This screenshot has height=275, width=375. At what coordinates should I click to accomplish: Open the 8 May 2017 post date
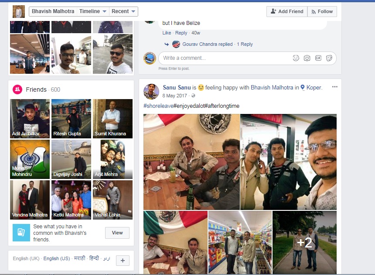pyautogui.click(x=174, y=96)
